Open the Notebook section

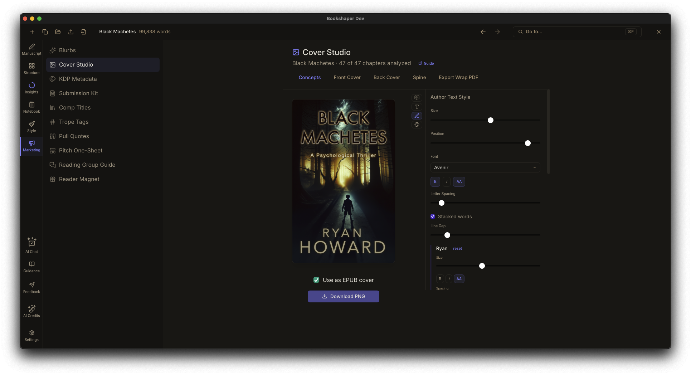31,107
